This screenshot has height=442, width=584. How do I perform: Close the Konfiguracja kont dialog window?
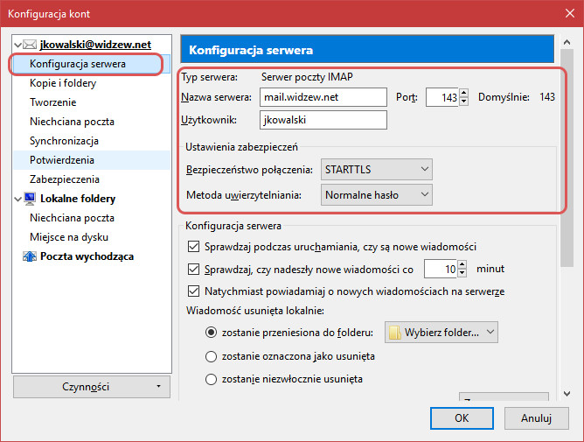[562, 14]
